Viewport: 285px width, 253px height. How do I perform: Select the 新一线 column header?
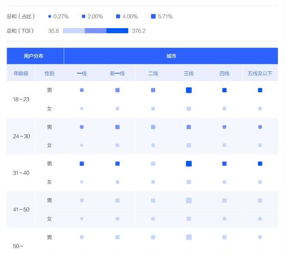(x=117, y=73)
